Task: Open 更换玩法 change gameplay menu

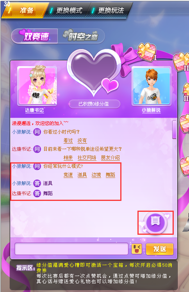Action: point(109,11)
